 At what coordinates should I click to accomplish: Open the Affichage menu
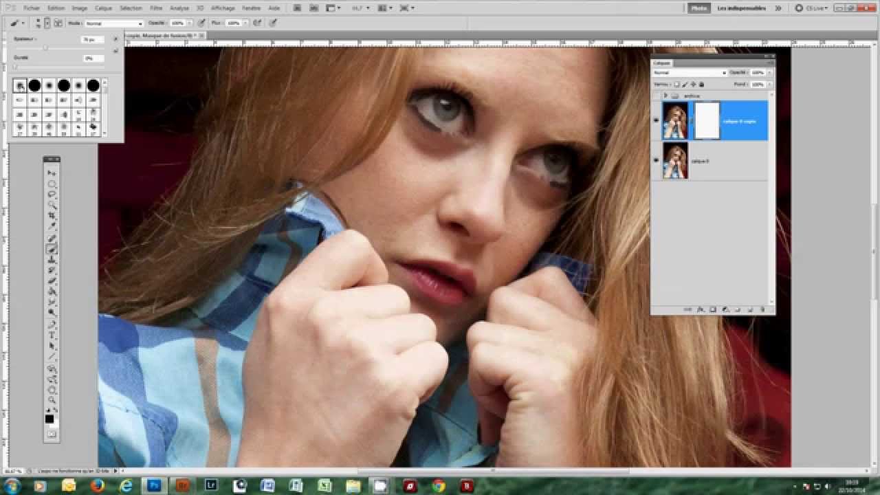coord(222,8)
